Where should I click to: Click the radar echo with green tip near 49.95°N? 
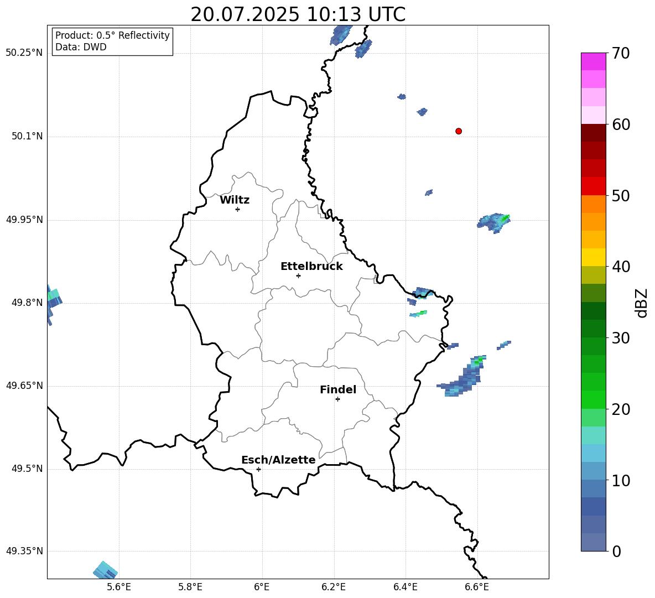click(x=494, y=222)
